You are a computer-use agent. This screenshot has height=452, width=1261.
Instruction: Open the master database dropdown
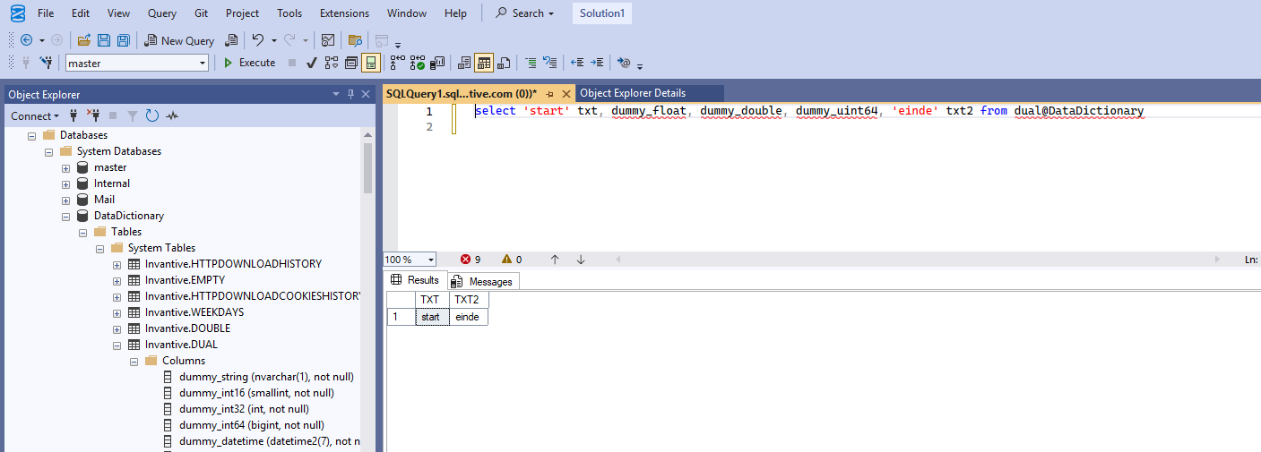tap(203, 63)
